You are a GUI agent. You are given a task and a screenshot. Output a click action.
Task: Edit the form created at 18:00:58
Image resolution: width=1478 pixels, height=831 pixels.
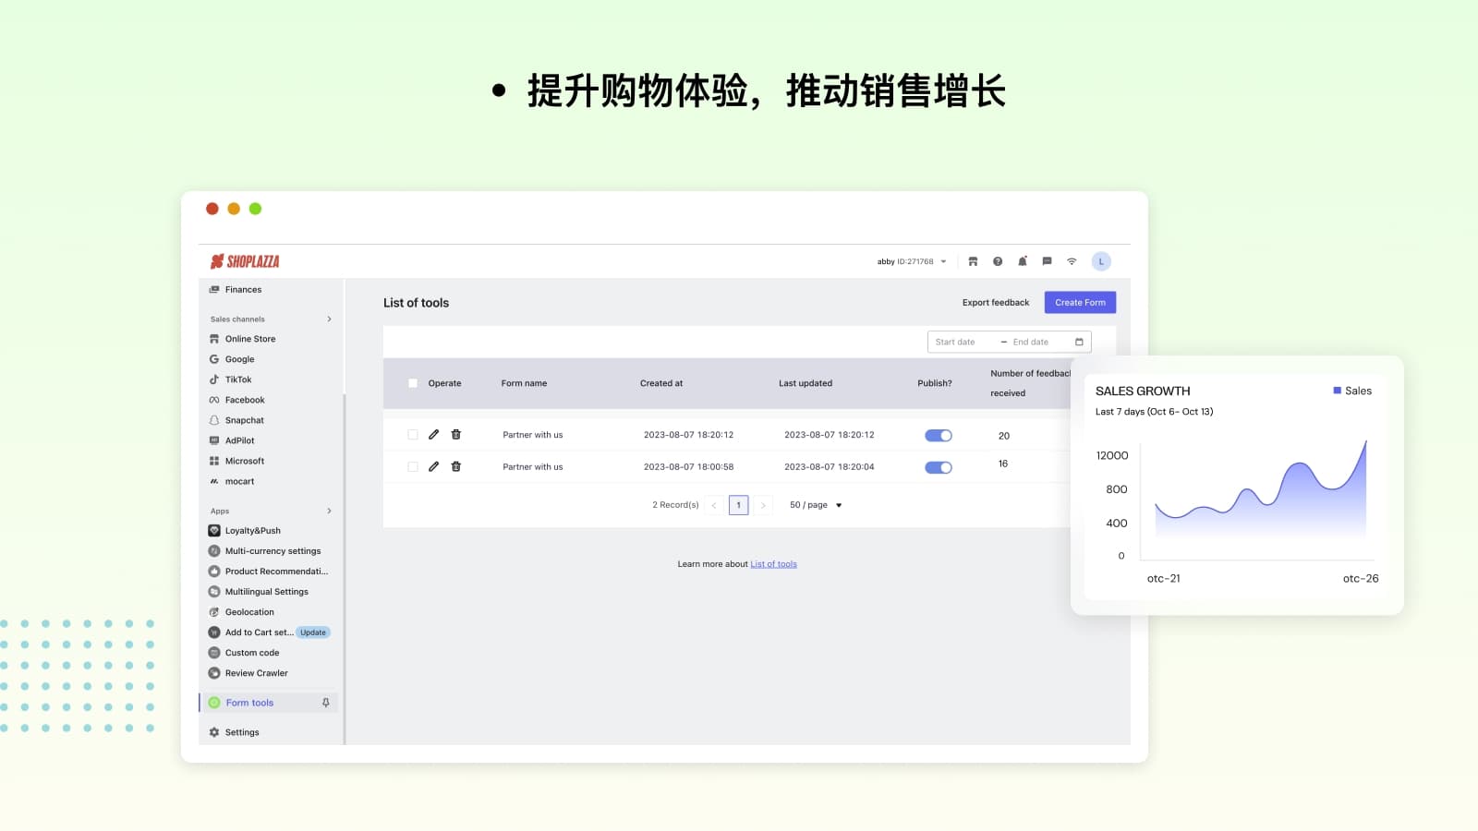433,466
